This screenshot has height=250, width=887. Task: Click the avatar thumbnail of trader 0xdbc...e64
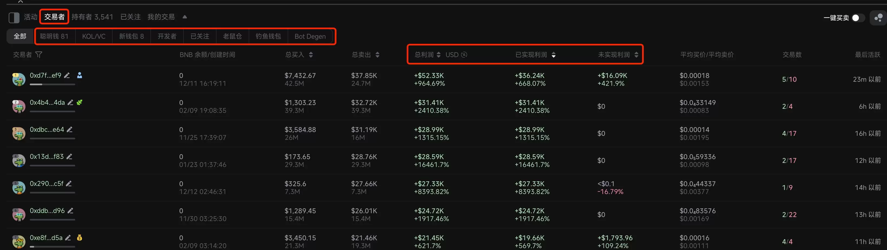(19, 133)
